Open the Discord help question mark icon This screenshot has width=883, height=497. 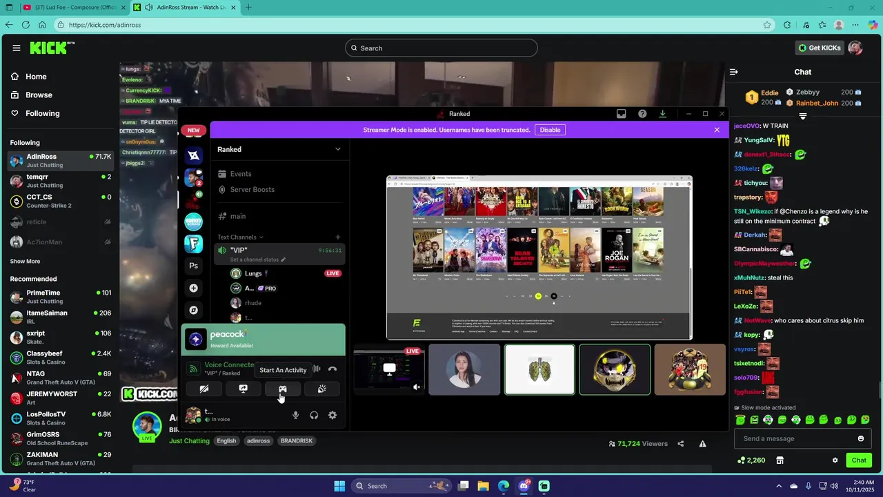(642, 114)
